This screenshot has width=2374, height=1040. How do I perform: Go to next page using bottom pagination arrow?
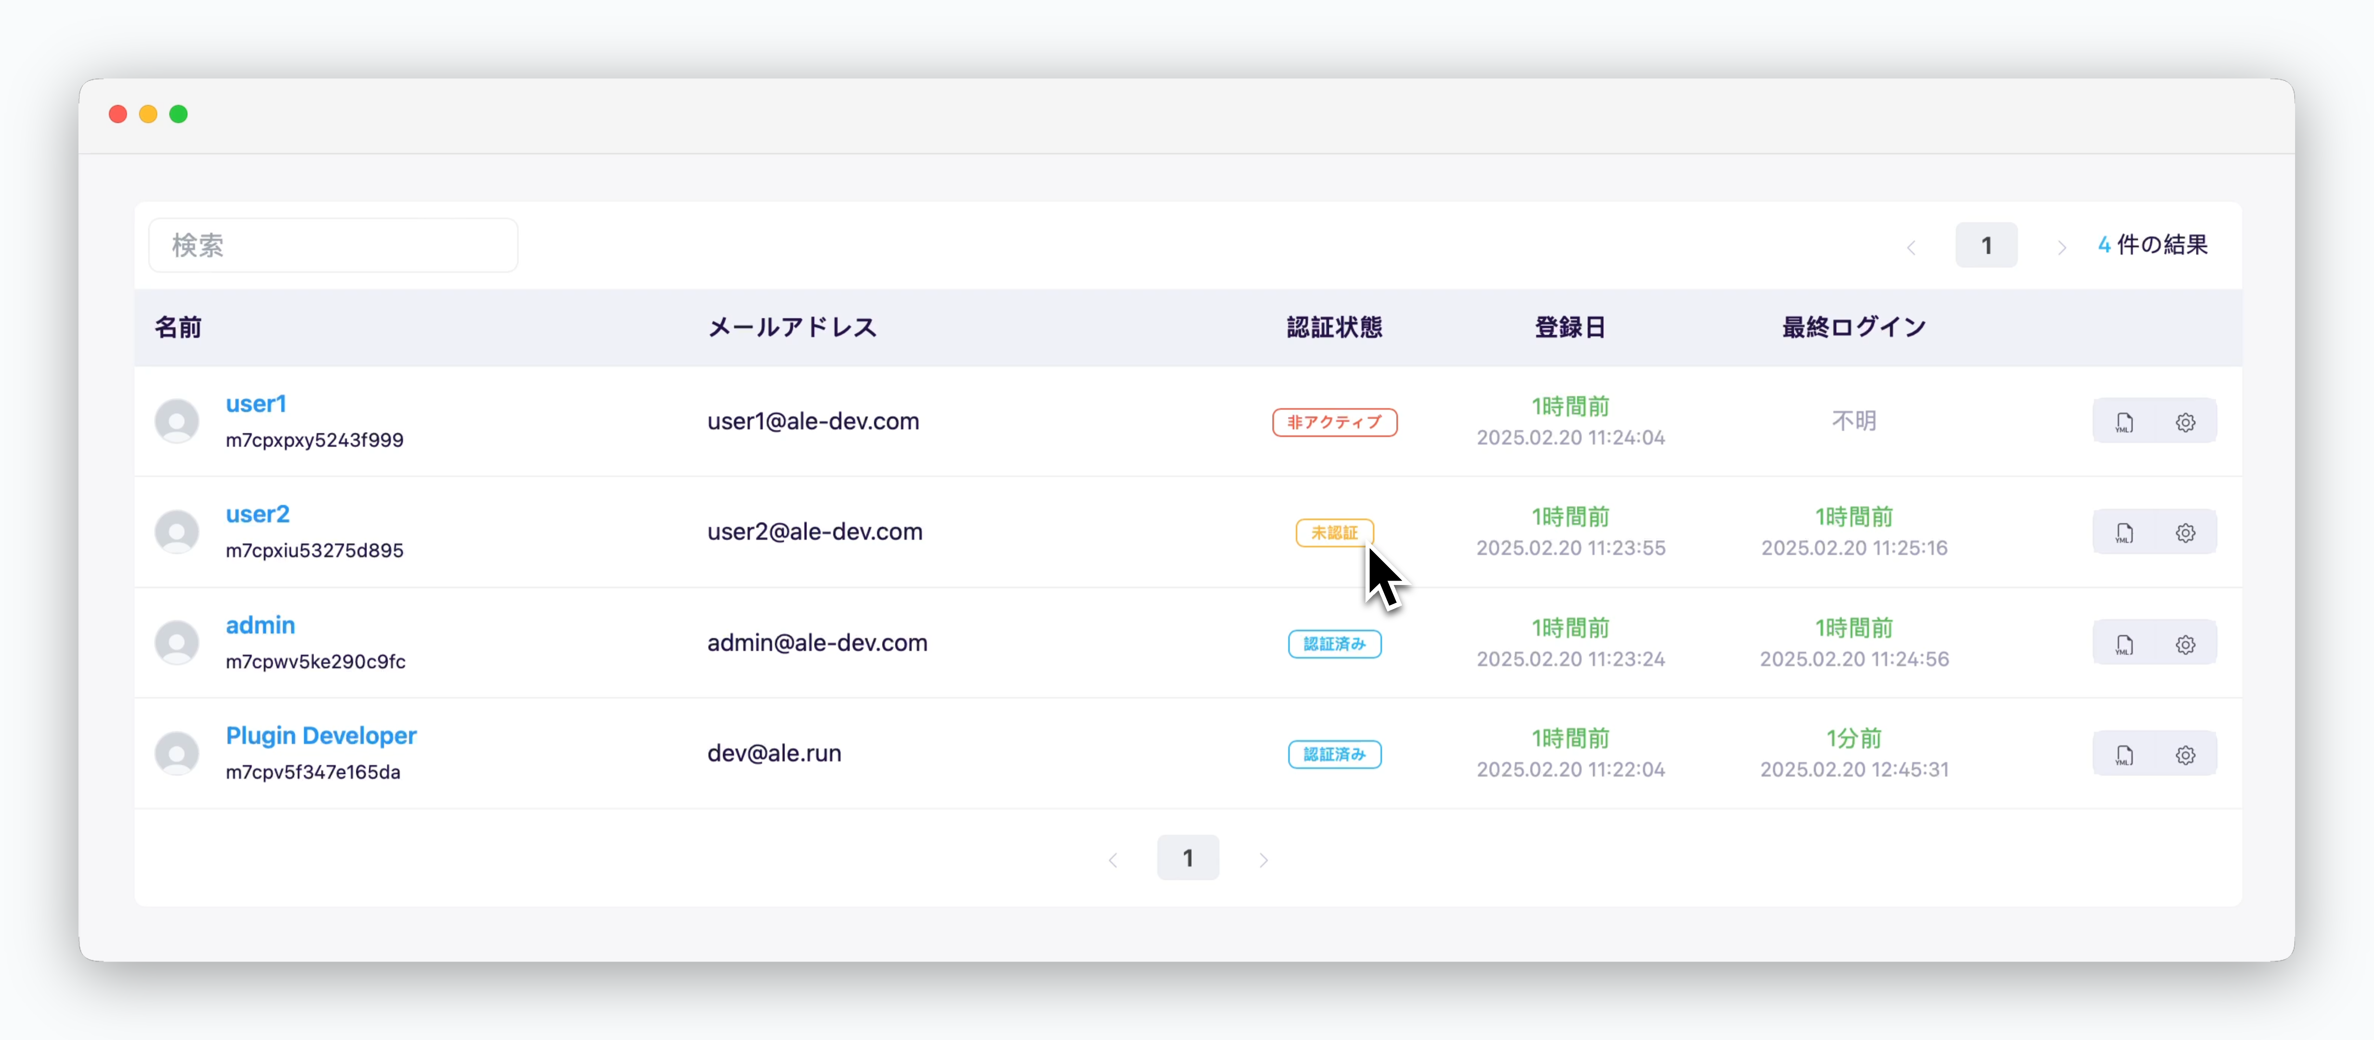point(1263,859)
